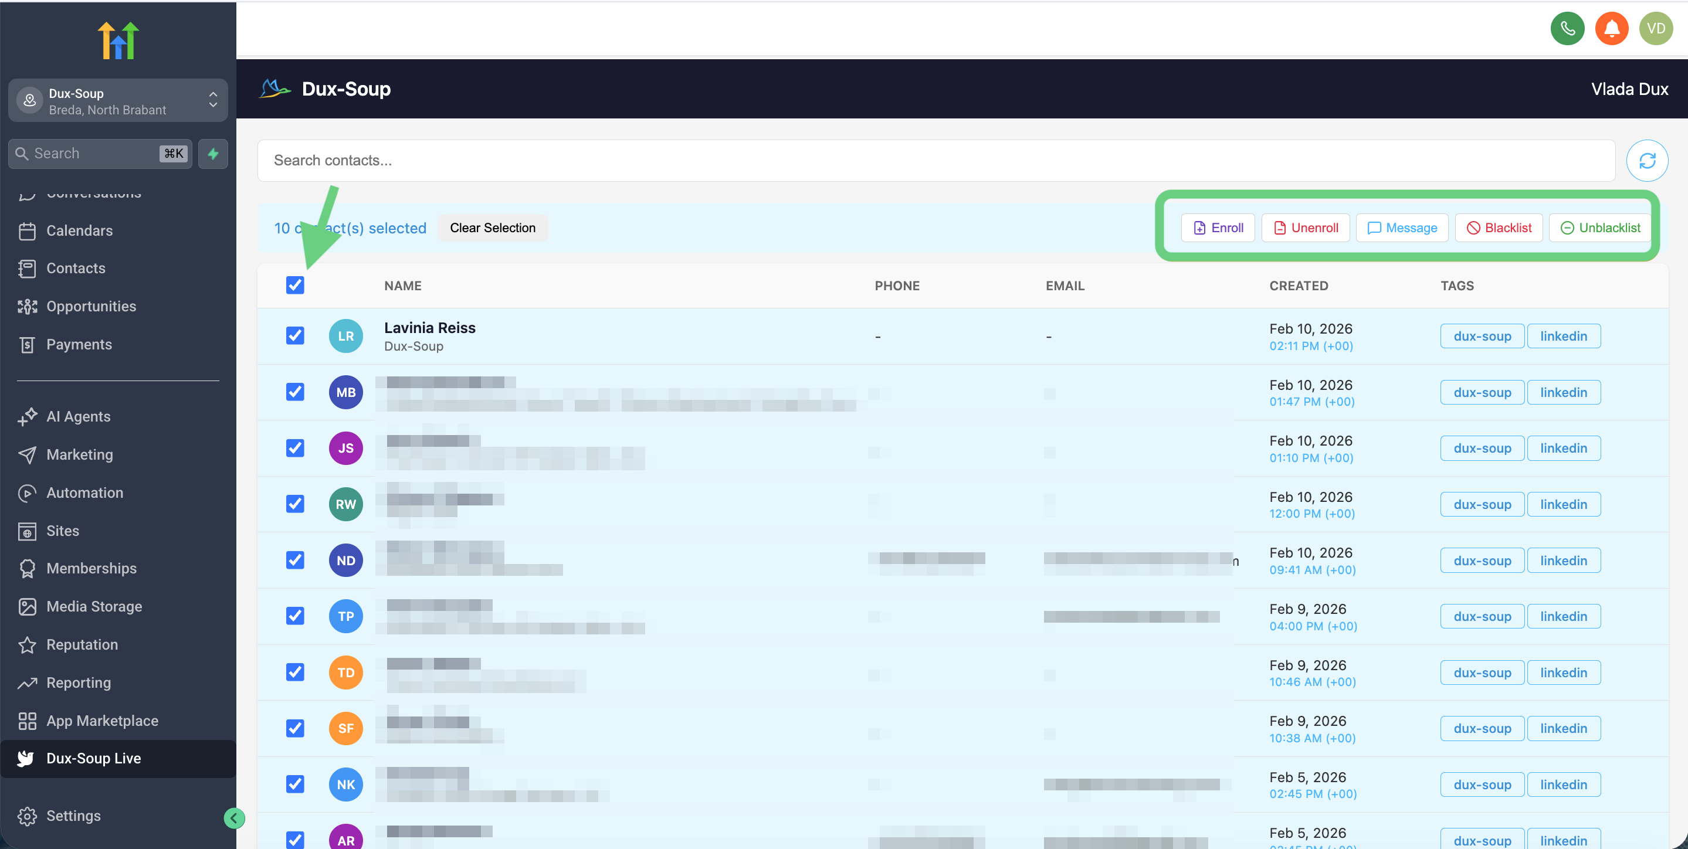1688x849 pixels.
Task: Click the green lightning quick actions icon
Action: [x=213, y=154]
